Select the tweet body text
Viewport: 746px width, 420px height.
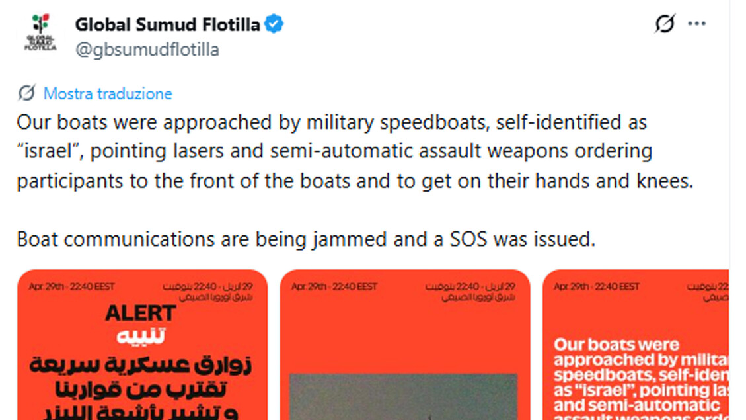(x=330, y=151)
